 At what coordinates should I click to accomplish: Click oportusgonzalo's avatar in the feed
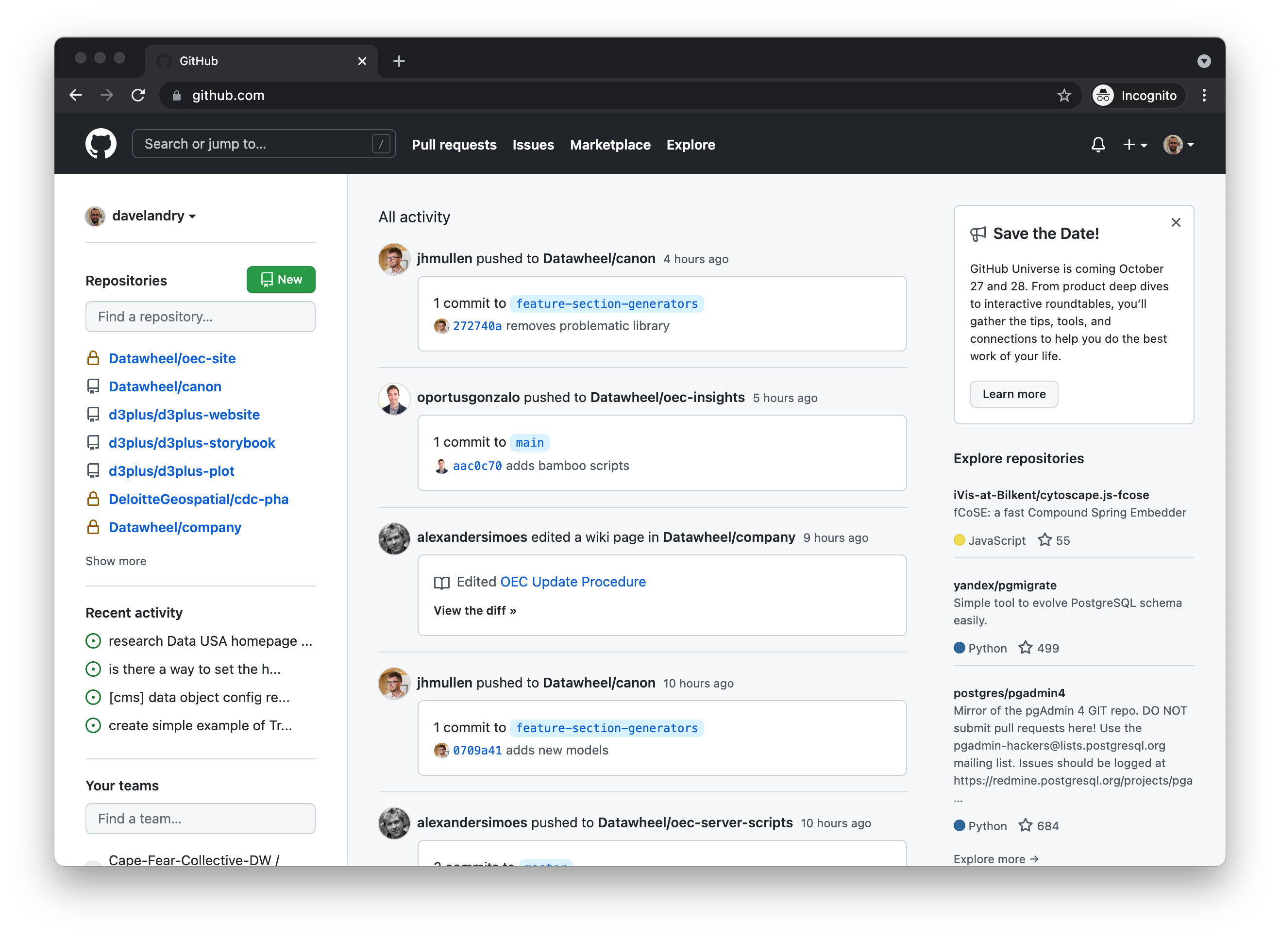pyautogui.click(x=394, y=399)
